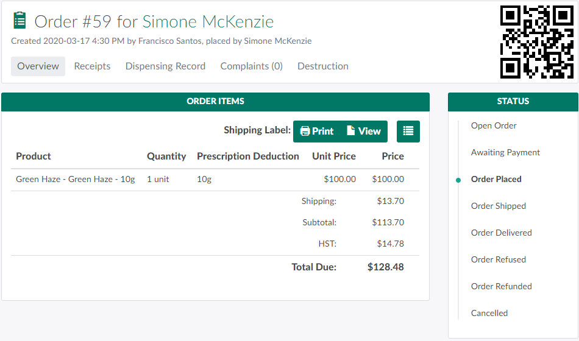This screenshot has height=341, width=579.
Task: Mark order as Order Delivered
Action: (501, 233)
